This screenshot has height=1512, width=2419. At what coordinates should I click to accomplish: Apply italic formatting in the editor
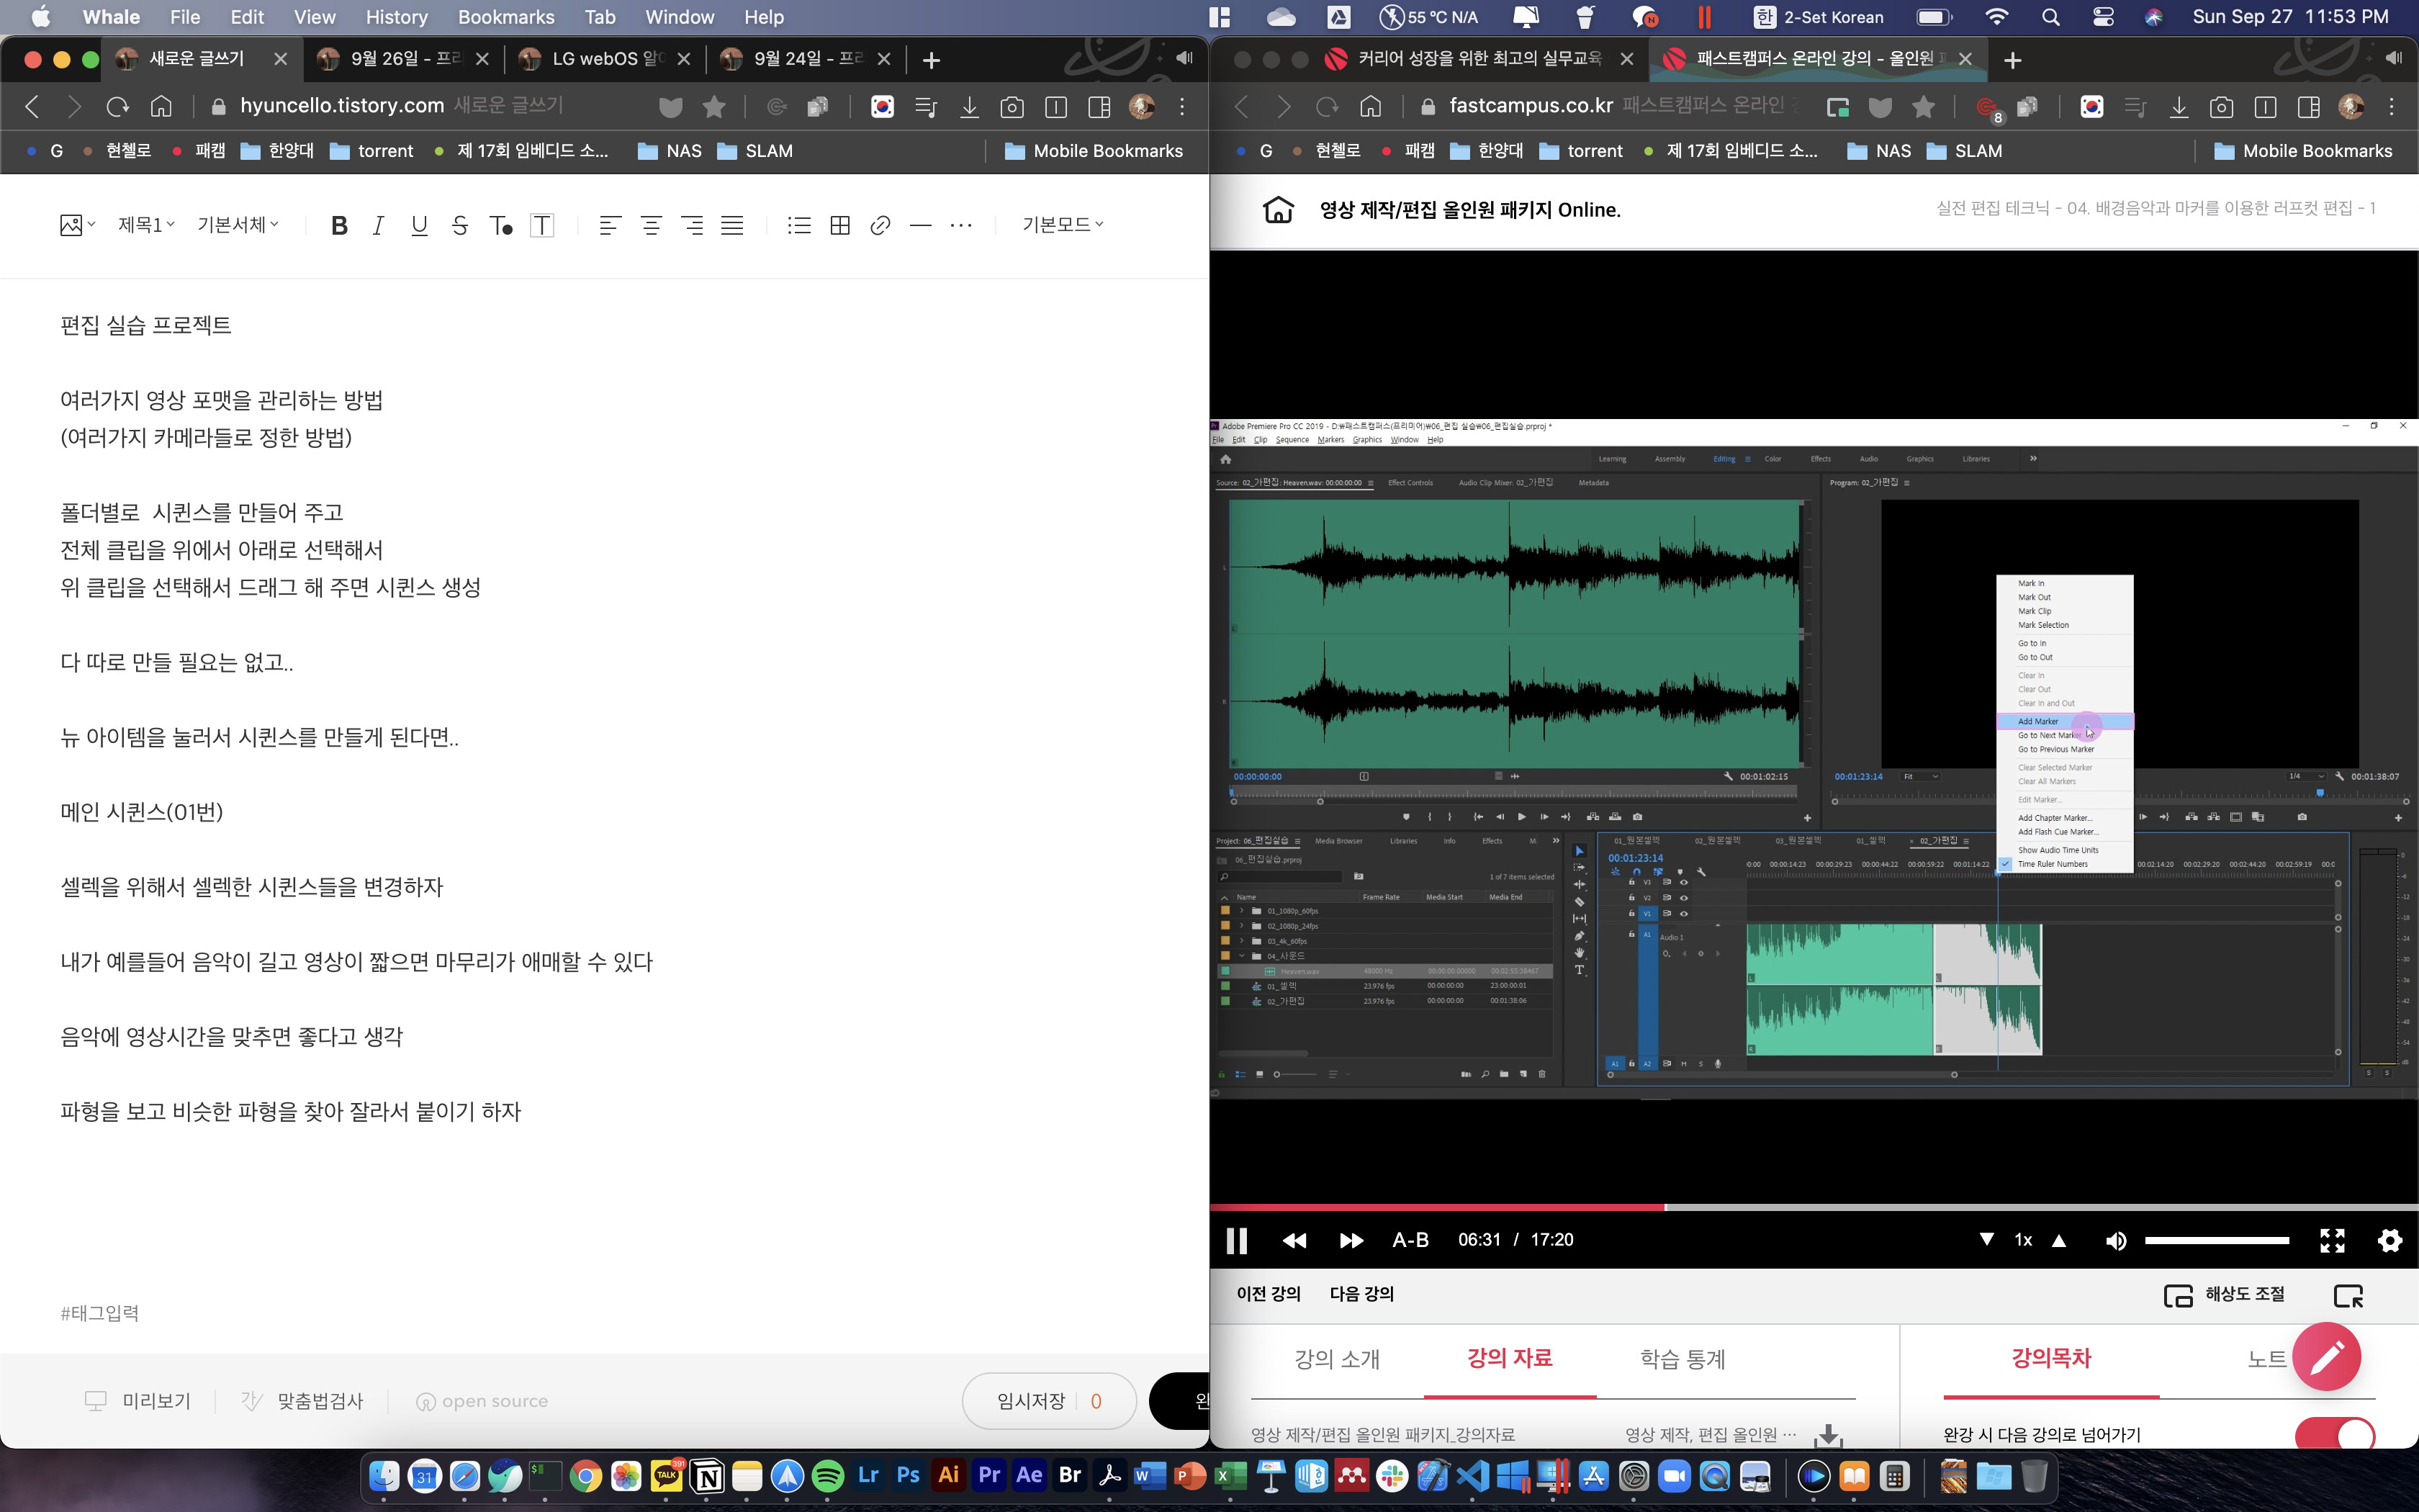point(378,225)
